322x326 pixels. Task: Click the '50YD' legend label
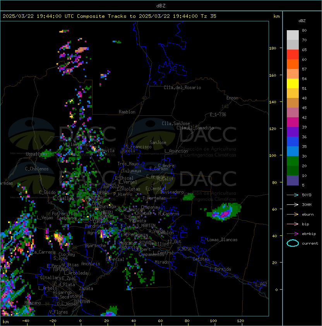coord(307,195)
